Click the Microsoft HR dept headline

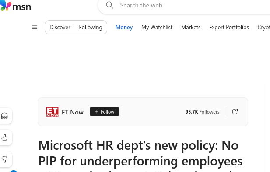click(x=140, y=155)
